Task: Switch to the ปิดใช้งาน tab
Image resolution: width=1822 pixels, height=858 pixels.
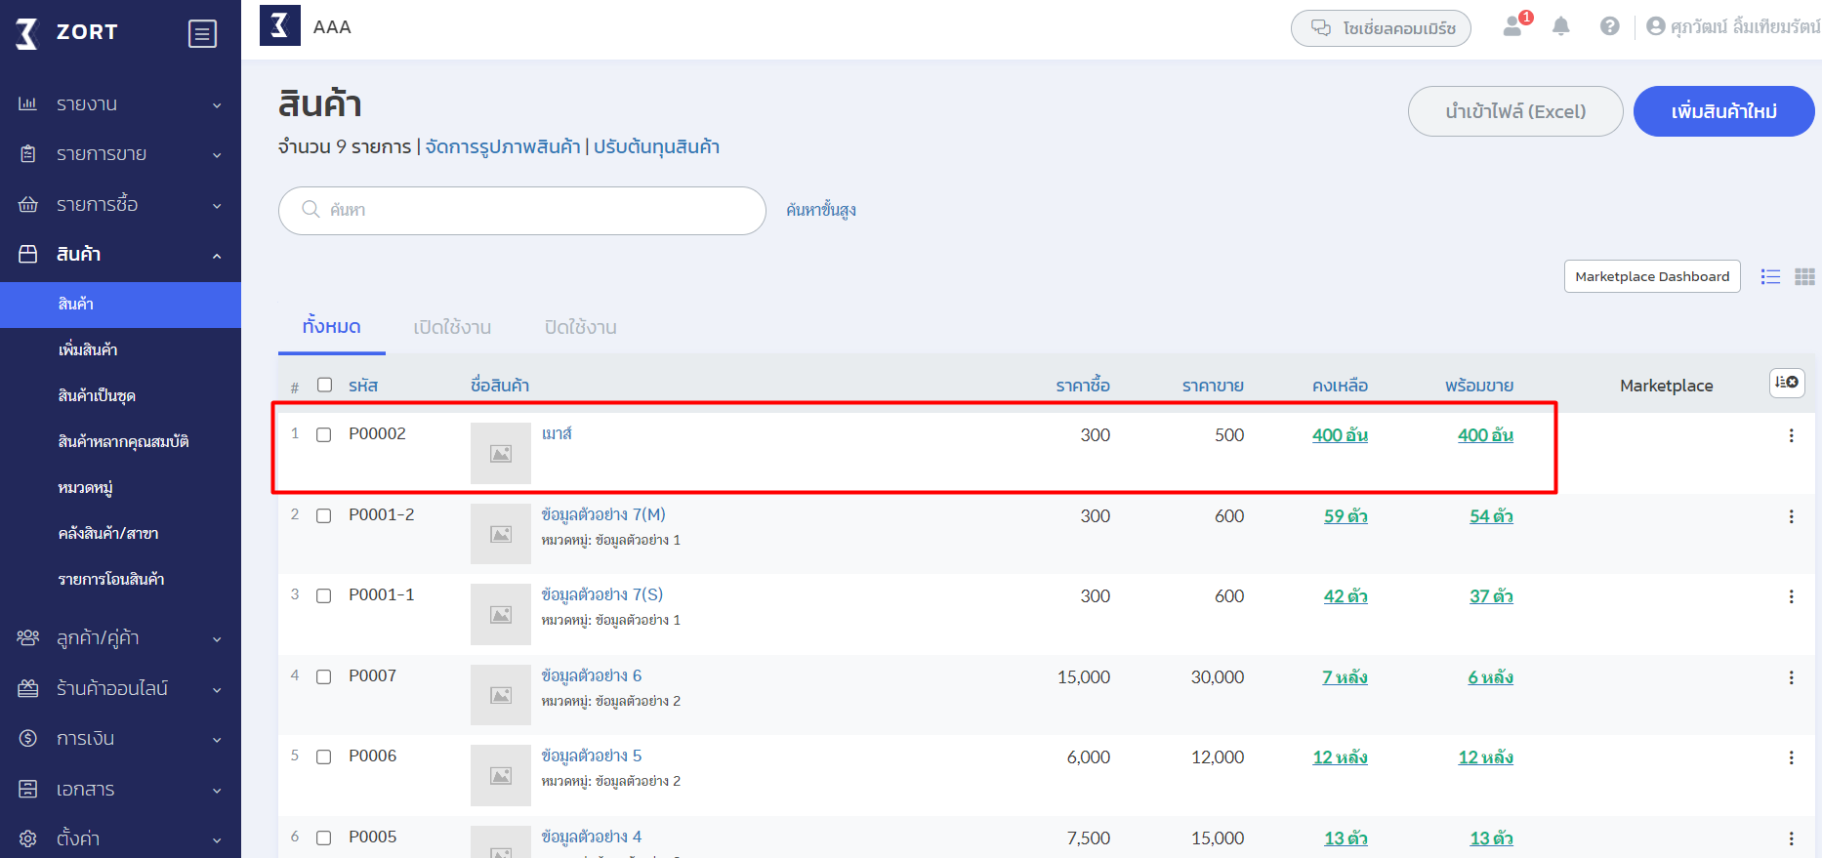Action: (581, 328)
